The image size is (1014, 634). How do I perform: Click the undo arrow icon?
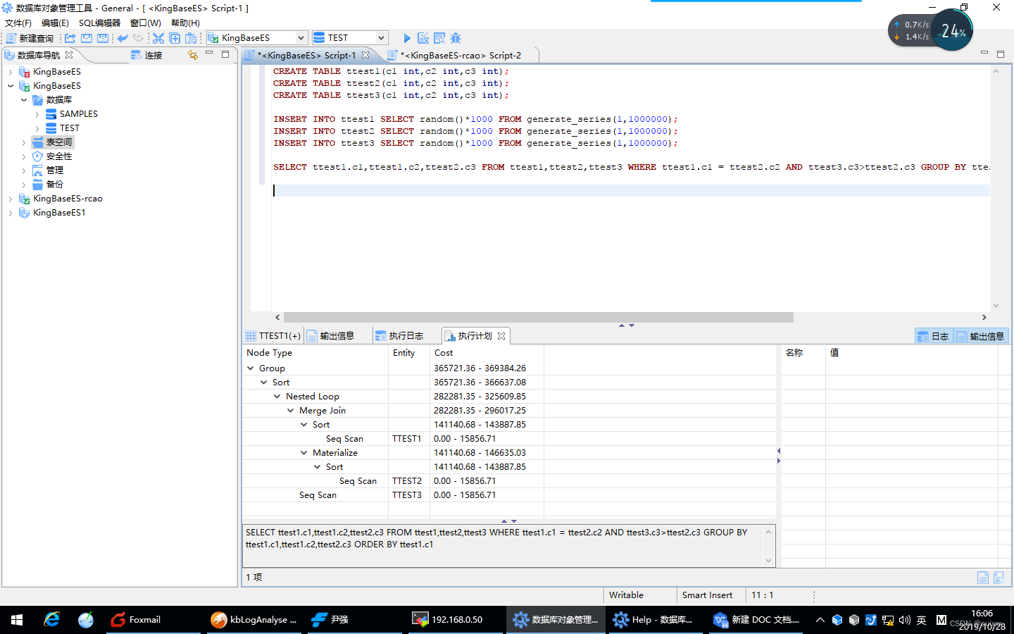click(123, 38)
